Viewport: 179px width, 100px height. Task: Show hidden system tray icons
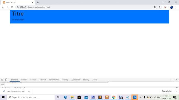141,97
